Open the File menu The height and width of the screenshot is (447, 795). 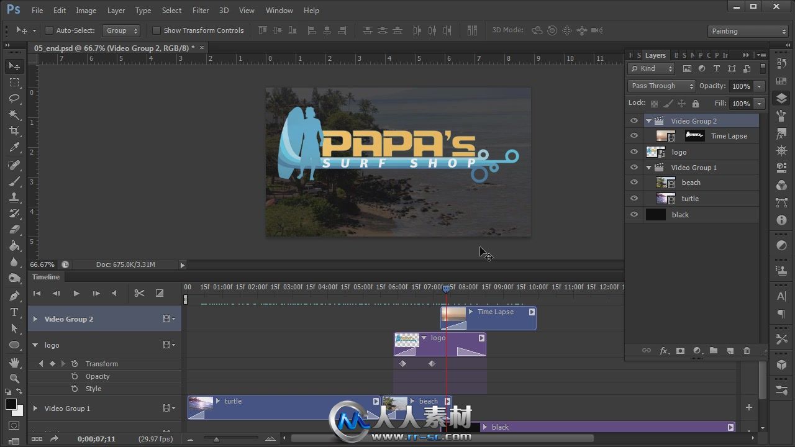click(x=37, y=10)
